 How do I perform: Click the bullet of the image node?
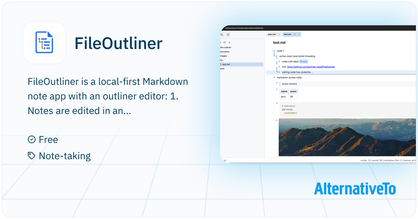[277, 120]
